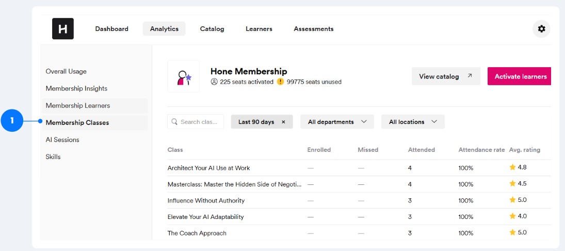Sort by the Attended column header
This screenshot has width=565, height=251.
[421, 150]
